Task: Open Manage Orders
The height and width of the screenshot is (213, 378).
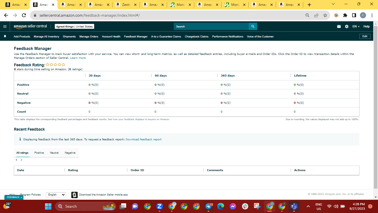Action: pyautogui.click(x=89, y=37)
